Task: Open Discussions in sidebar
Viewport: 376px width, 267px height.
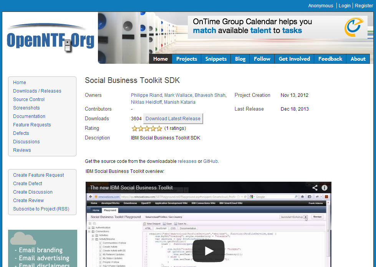Action: click(27, 141)
